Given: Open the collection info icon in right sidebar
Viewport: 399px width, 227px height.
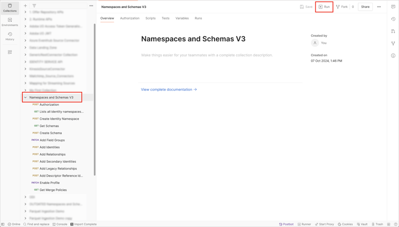Looking at the screenshot, I should (x=393, y=56).
